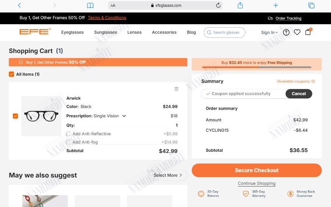This screenshot has height=207, width=331.
Task: Open the Eyeglasses menu
Action: 72,32
